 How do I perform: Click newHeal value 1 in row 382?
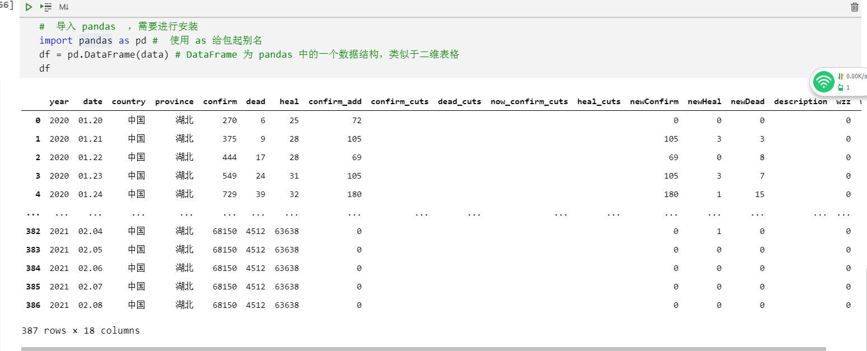(x=719, y=231)
